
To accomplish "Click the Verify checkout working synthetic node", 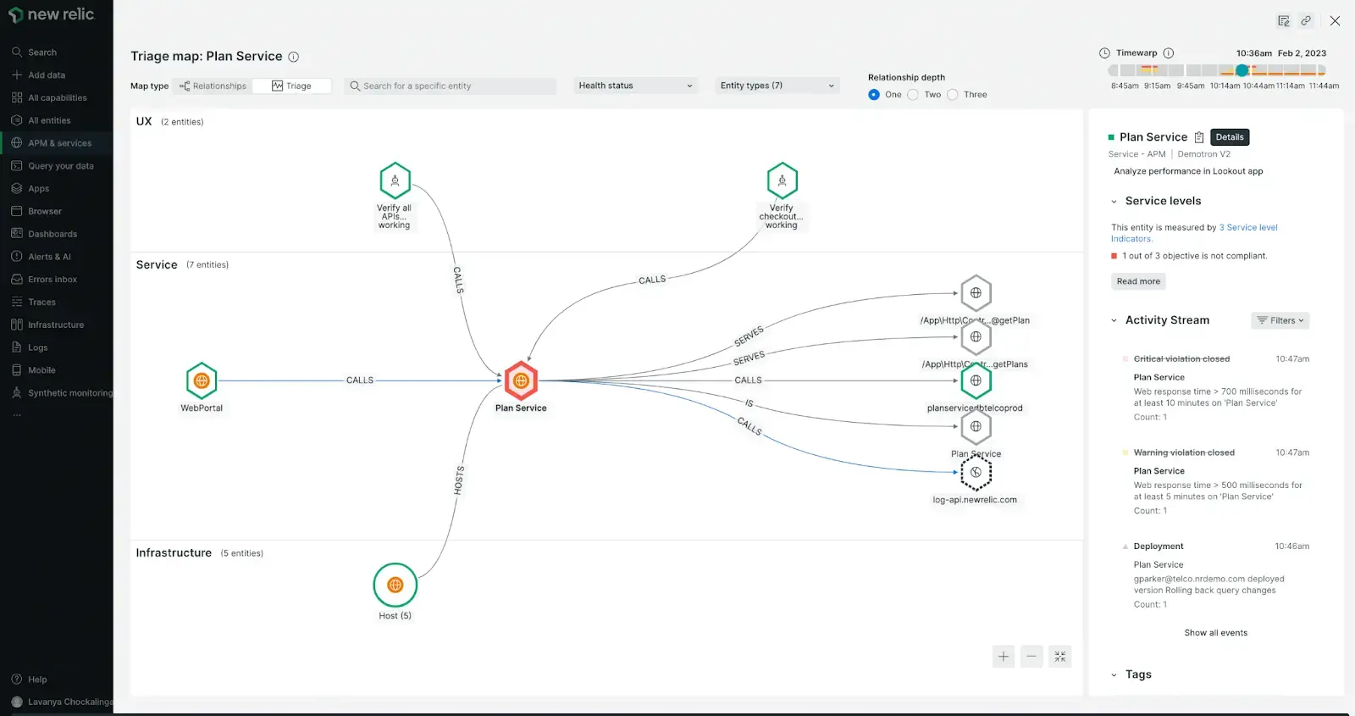I will tap(782, 180).
